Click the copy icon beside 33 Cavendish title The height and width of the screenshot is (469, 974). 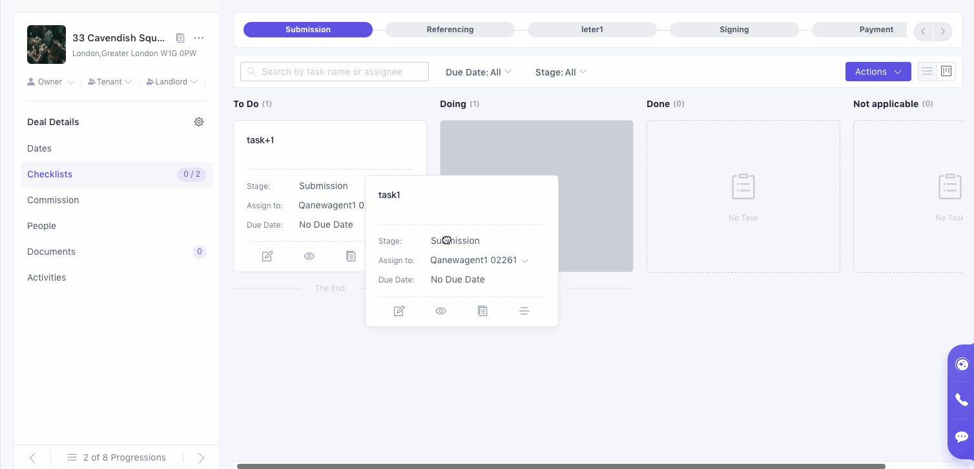tap(180, 38)
